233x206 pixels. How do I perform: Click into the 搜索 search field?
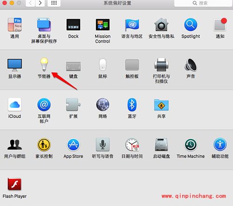coord(203,3)
